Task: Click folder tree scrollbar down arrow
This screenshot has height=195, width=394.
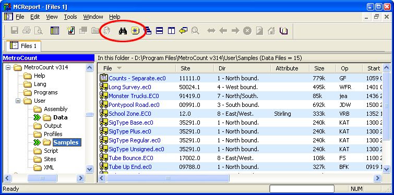Action: point(89,169)
